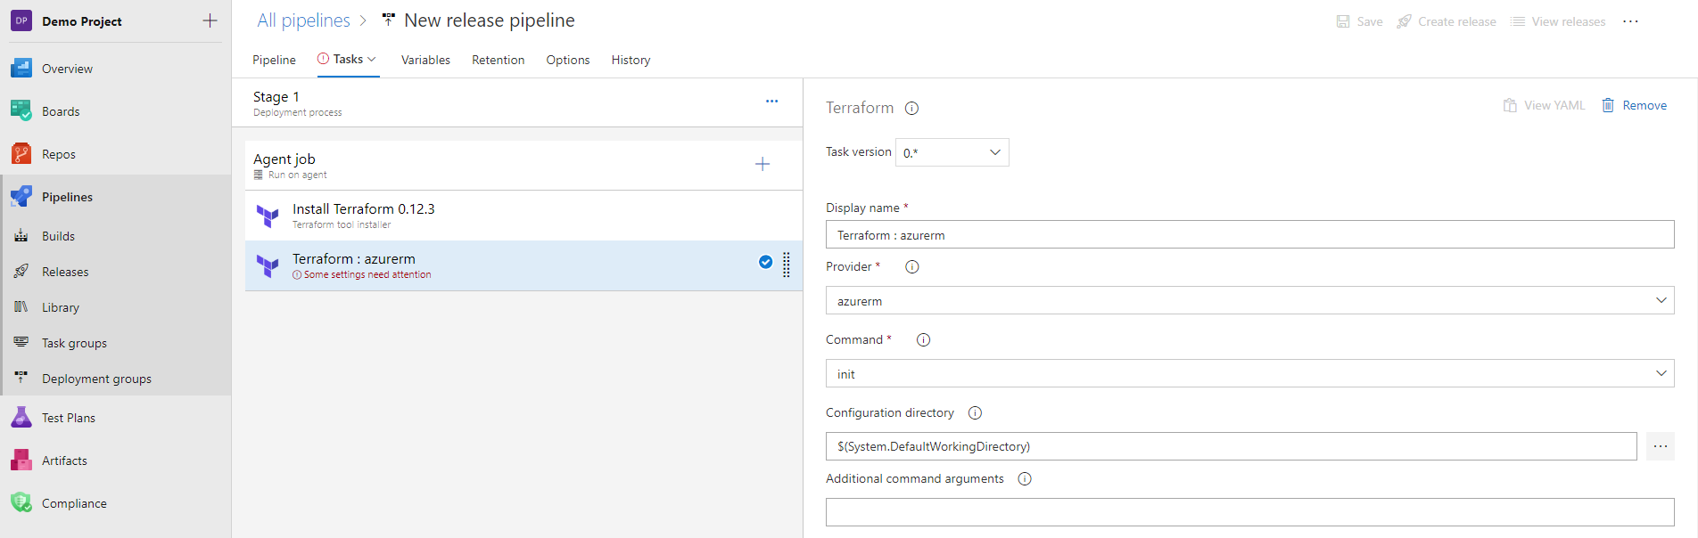Click the Terraform title info icon
Image resolution: width=1698 pixels, height=538 pixels.
[x=911, y=109]
